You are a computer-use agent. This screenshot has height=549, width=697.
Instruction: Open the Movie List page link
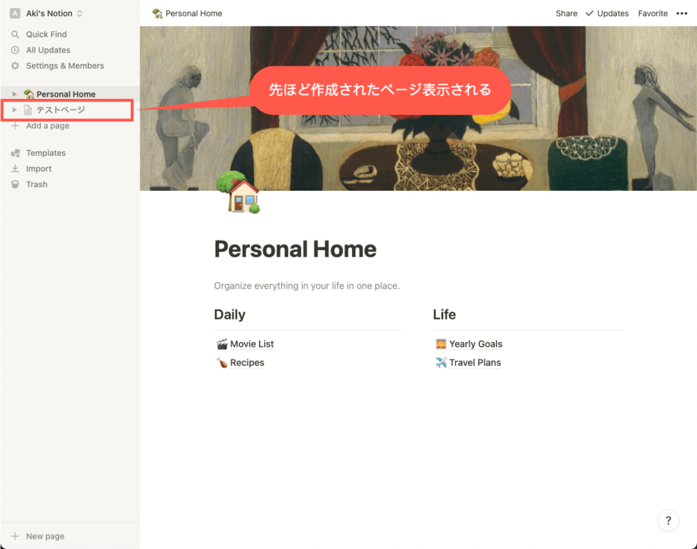click(x=252, y=345)
